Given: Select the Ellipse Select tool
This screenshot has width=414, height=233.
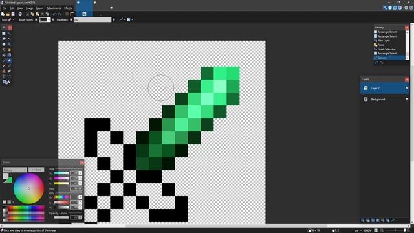Looking at the screenshot, I should click(x=4, y=44).
